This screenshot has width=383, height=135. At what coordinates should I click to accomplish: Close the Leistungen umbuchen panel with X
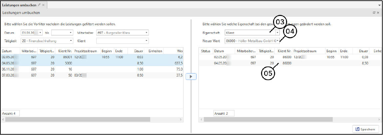point(378,13)
